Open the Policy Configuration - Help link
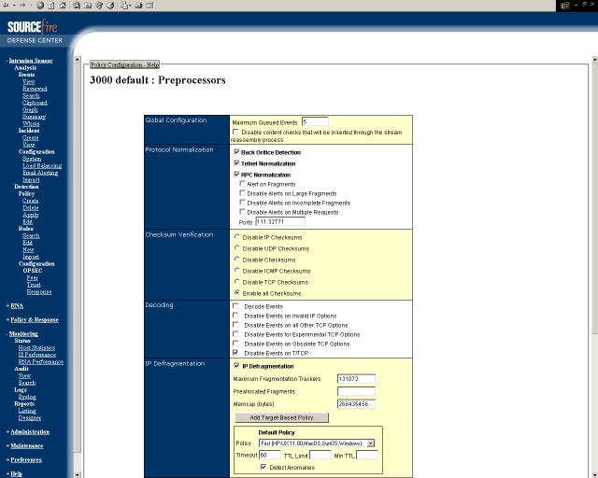 point(124,64)
